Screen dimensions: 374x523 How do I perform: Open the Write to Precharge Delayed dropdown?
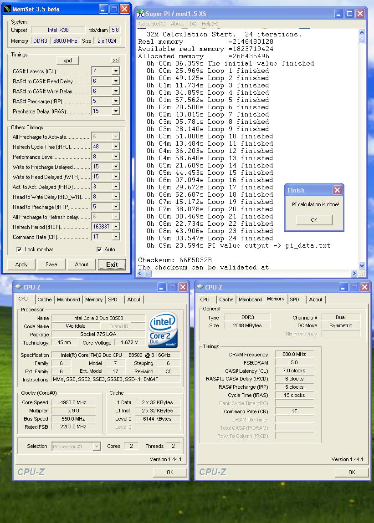point(116,167)
